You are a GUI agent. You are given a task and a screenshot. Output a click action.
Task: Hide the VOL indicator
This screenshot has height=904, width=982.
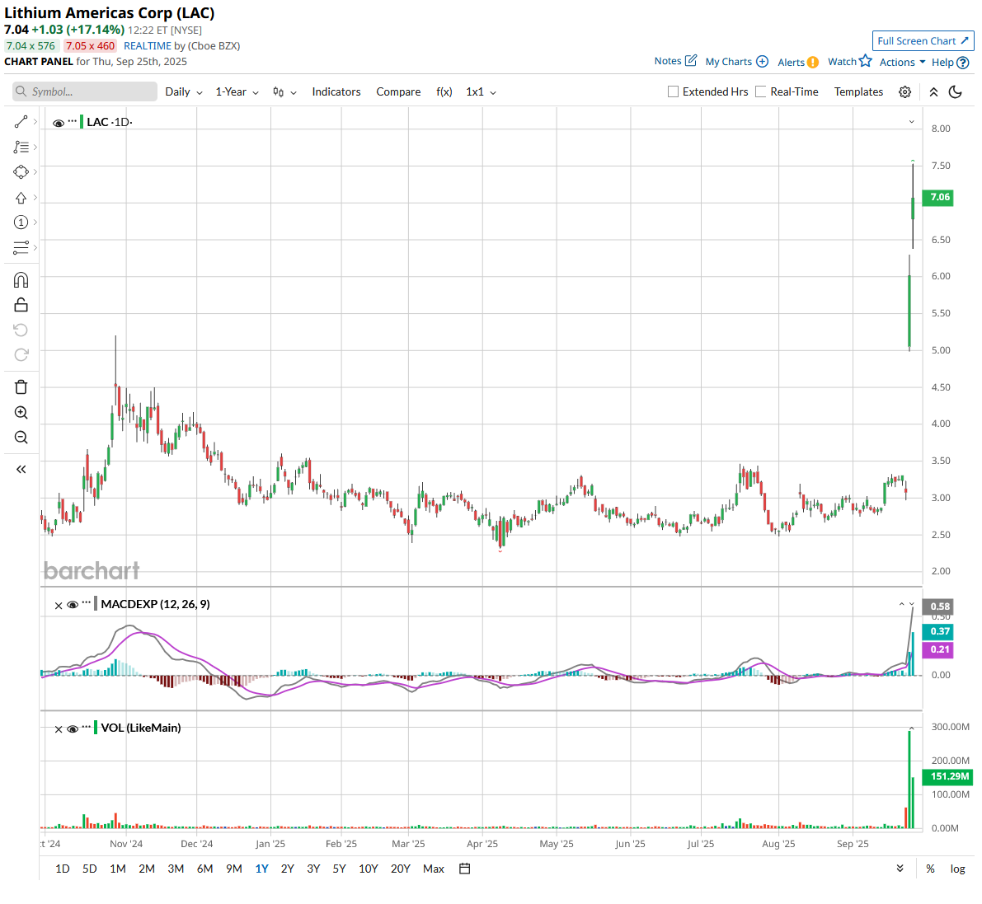pyautogui.click(x=72, y=728)
